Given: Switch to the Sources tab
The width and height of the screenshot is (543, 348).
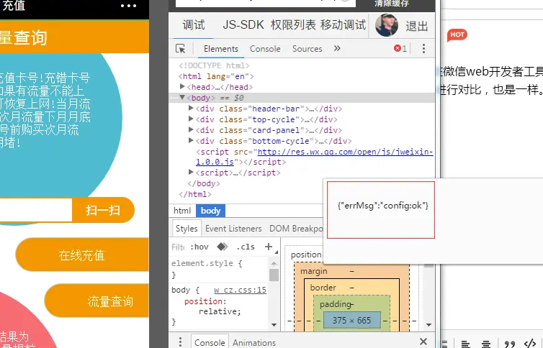Looking at the screenshot, I should tap(308, 49).
